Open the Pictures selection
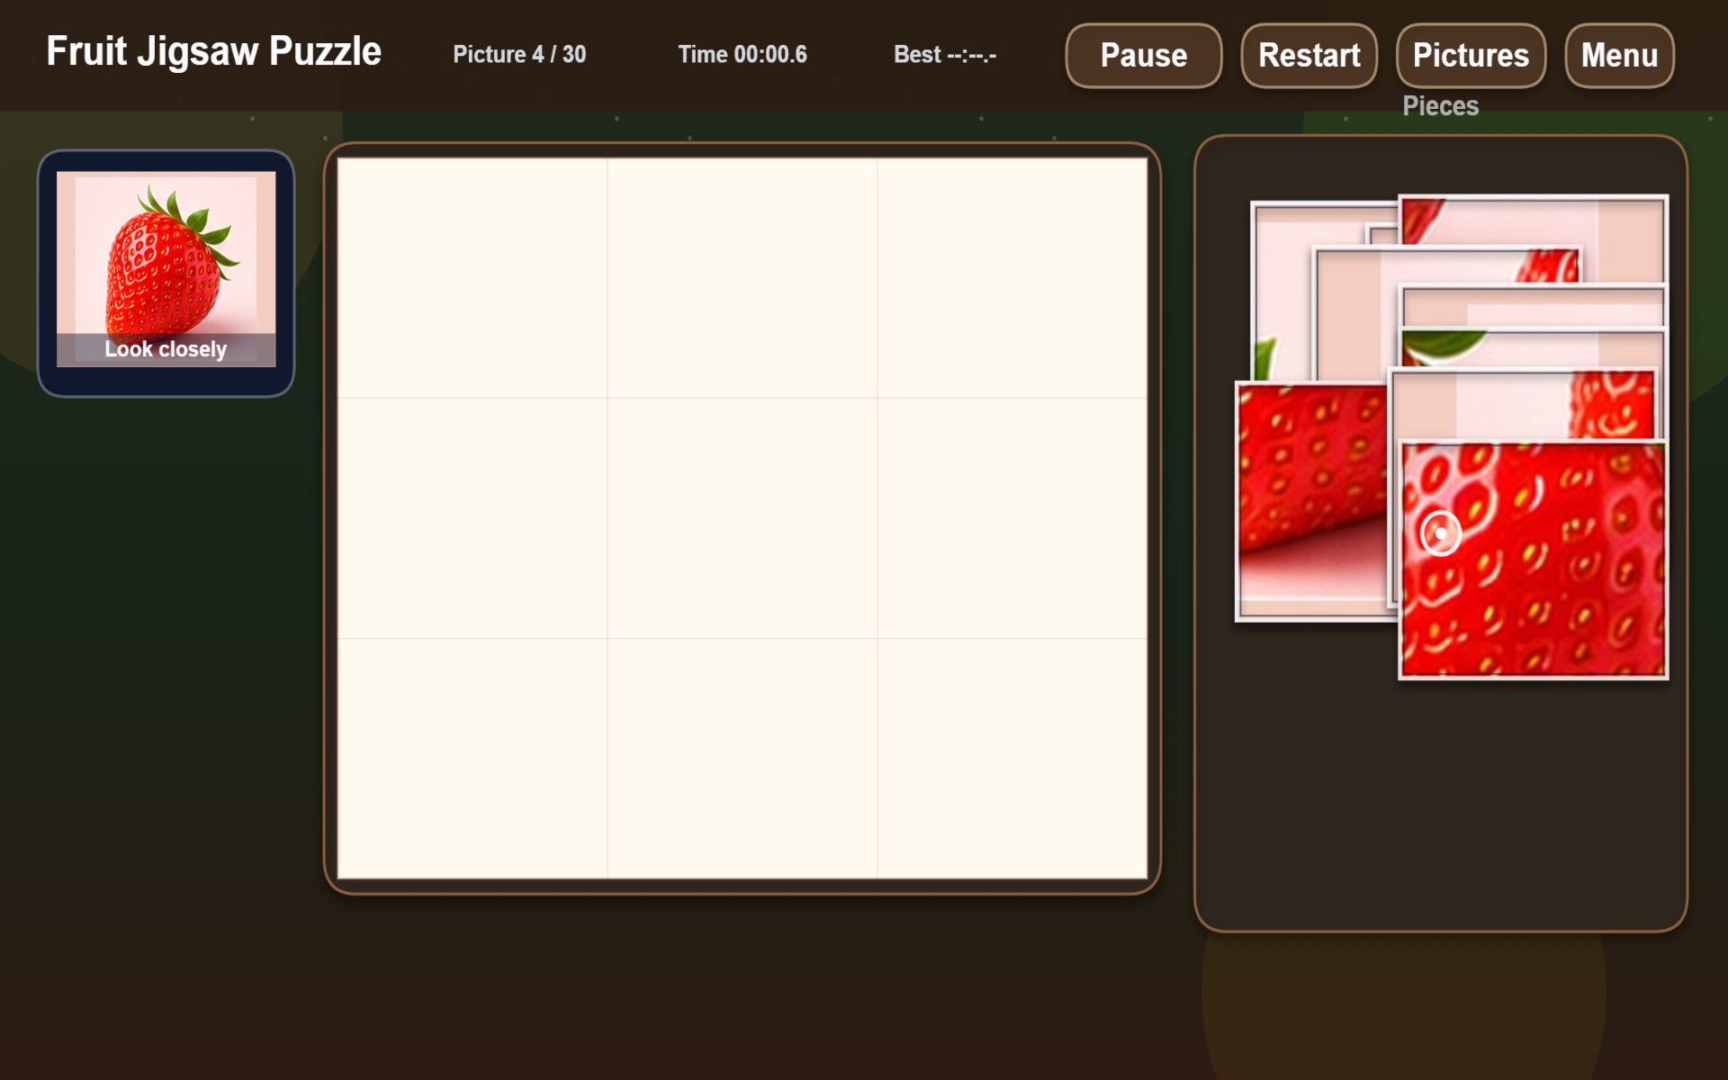This screenshot has height=1080, width=1728. click(1471, 55)
